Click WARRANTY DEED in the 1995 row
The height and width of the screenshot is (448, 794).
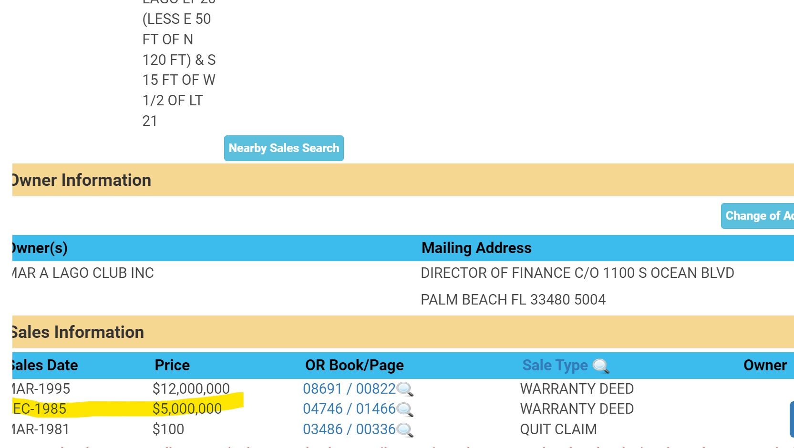(x=577, y=389)
